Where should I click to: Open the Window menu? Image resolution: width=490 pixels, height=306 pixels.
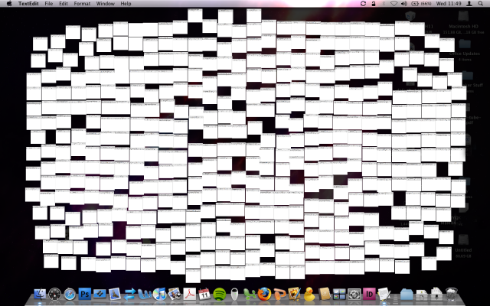click(x=106, y=4)
